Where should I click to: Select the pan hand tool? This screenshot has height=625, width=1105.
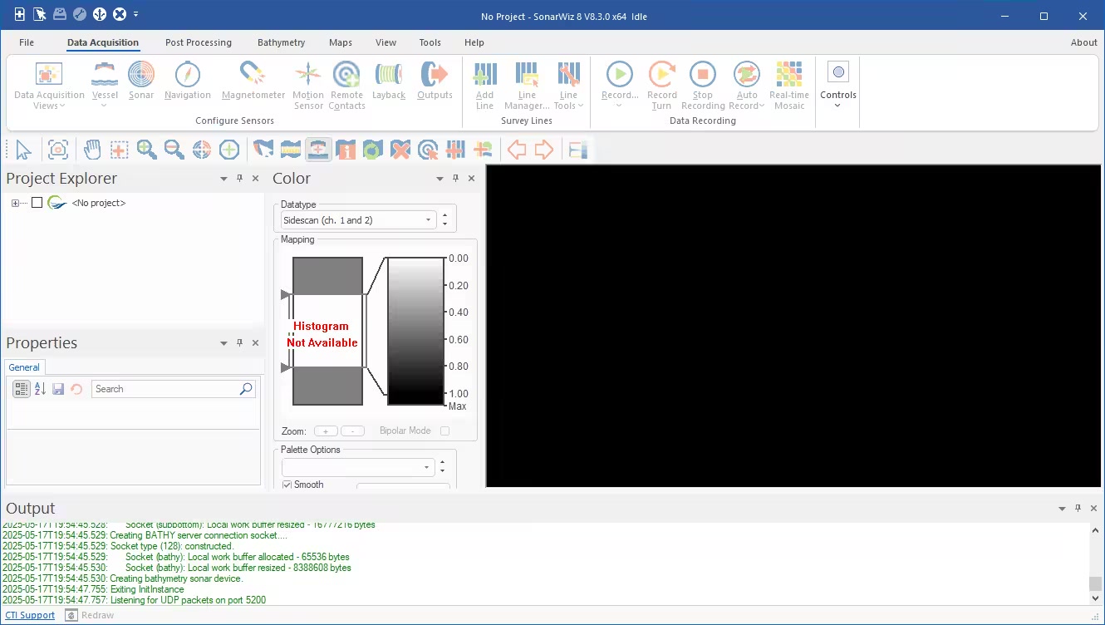click(x=92, y=150)
